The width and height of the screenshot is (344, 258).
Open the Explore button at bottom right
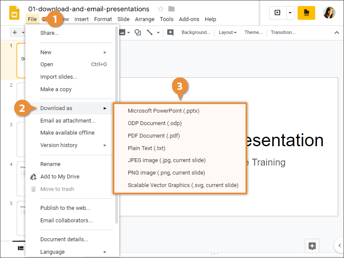click(312, 246)
